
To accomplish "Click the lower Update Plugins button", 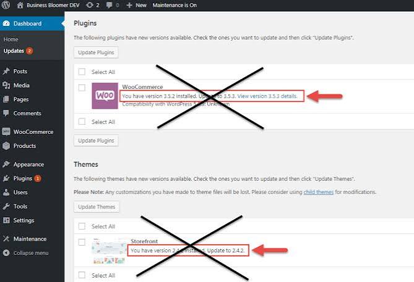I will click(x=96, y=141).
